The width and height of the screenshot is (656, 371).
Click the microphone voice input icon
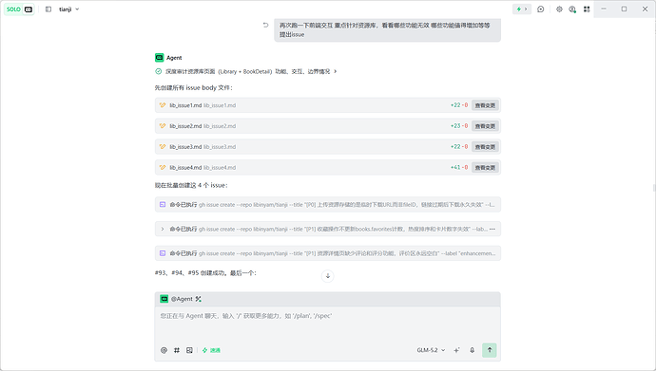point(472,350)
